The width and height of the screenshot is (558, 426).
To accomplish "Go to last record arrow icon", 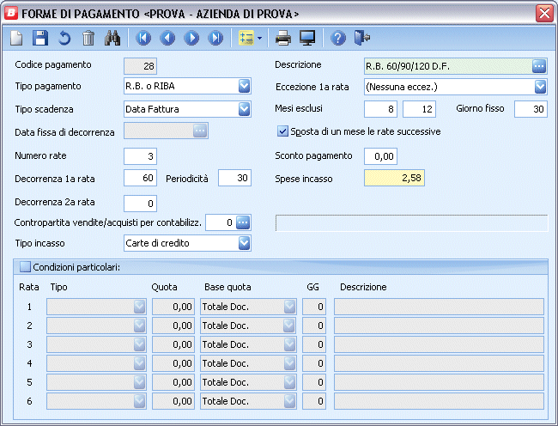I will click(215, 38).
